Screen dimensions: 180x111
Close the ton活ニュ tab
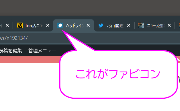pos(48,25)
